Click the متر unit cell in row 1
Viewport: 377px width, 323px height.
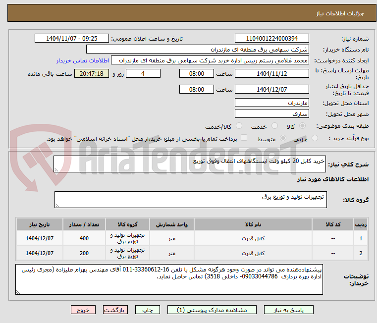[x=172, y=238]
